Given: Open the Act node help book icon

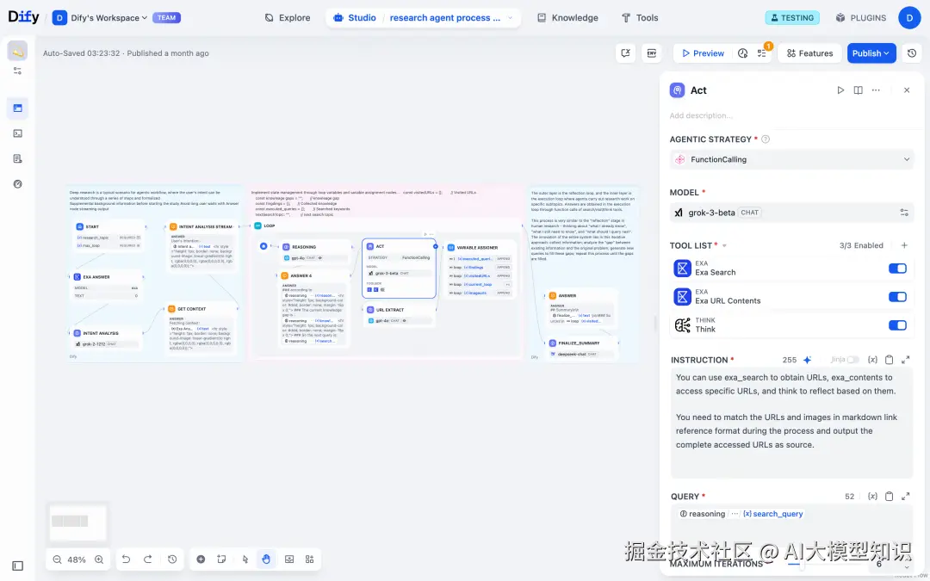Looking at the screenshot, I should (x=859, y=90).
